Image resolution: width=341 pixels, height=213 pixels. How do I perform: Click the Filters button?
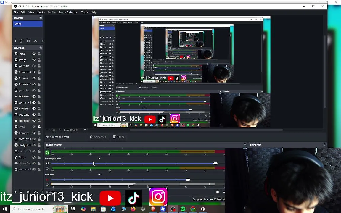point(118,137)
